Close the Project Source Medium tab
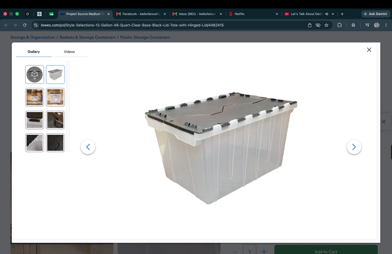 pyautogui.click(x=108, y=14)
